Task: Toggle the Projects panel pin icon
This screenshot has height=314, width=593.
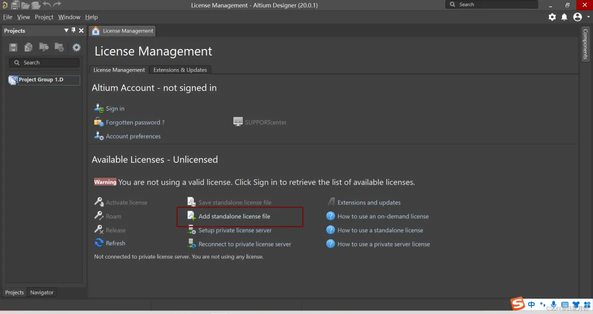Action: click(73, 30)
